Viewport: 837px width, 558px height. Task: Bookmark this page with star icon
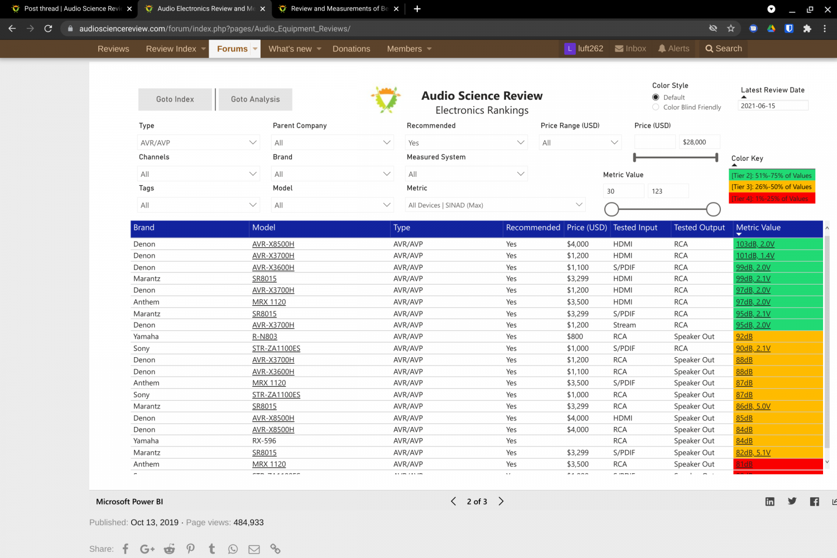point(731,28)
